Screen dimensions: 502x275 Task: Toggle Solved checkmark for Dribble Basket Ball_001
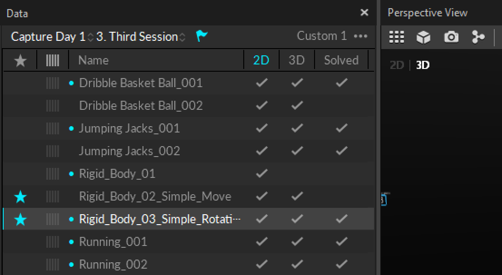pyautogui.click(x=341, y=83)
